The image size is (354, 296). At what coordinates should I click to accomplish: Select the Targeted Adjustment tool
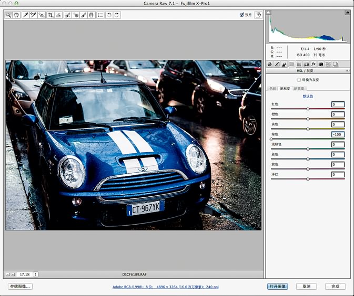(42, 15)
